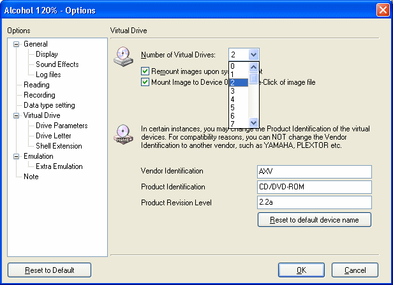Click Reset to default device name

[x=315, y=219]
